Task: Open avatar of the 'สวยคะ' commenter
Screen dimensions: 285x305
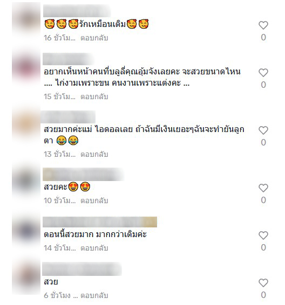Action: [26, 181]
